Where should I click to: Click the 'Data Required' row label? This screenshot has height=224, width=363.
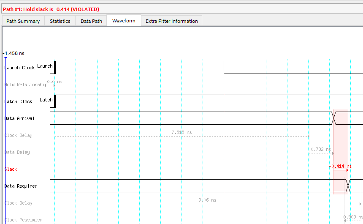tap(21, 186)
